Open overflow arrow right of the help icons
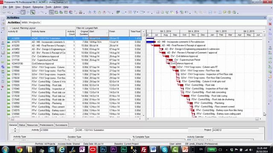Screen dimensions: 273x153 [x=238, y=13]
